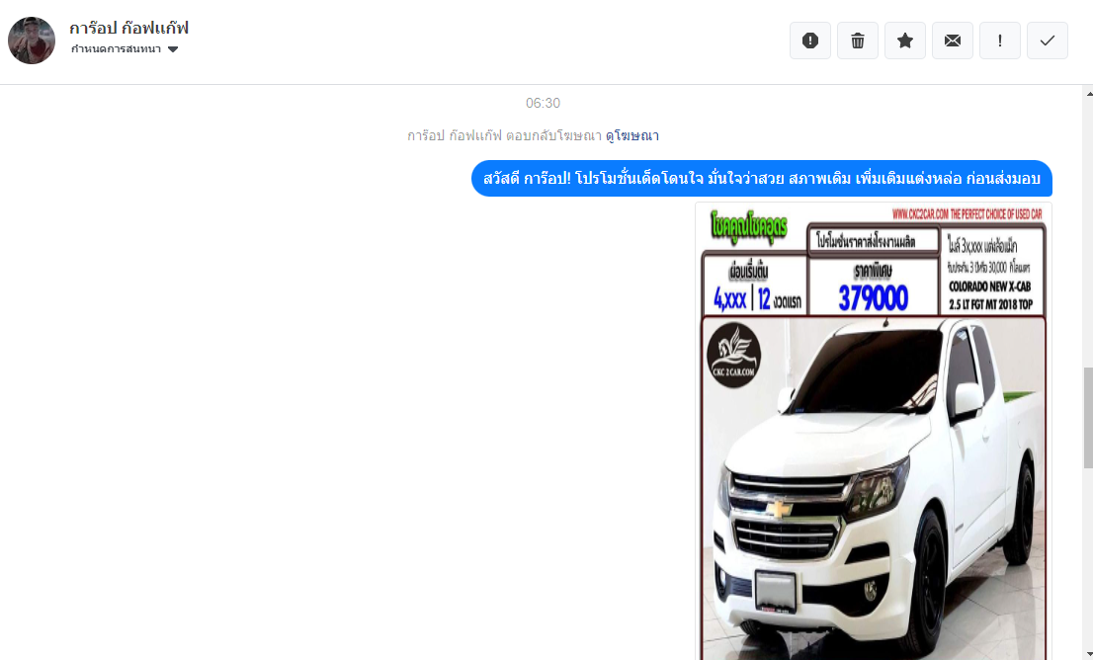Mark conversation unread with envelope icon

tap(953, 41)
